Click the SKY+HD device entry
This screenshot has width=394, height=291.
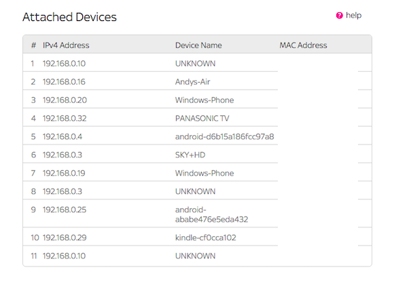point(190,155)
